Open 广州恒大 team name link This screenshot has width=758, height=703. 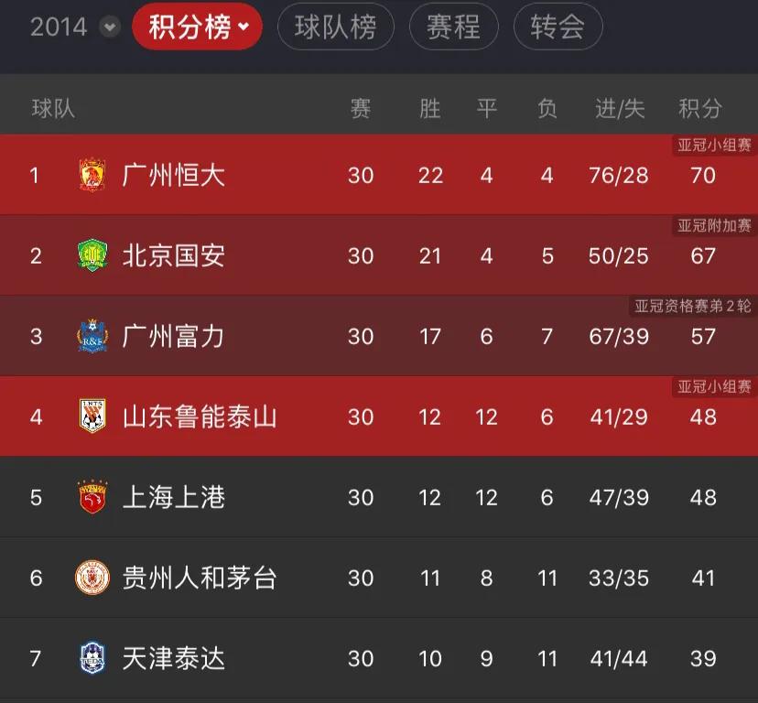point(174,175)
